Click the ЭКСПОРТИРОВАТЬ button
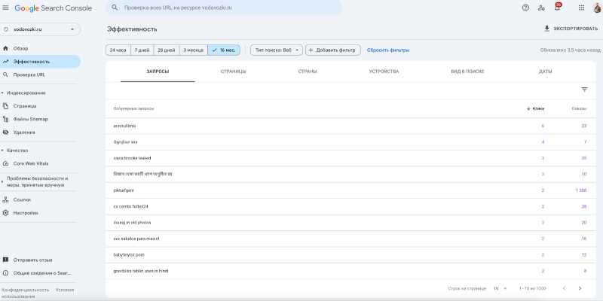 tap(571, 29)
